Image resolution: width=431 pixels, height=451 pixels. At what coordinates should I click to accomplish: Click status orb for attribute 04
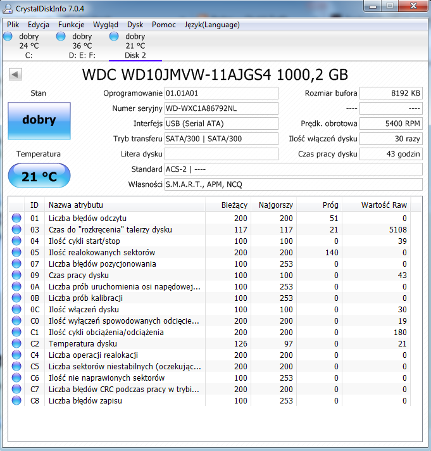[x=16, y=241]
